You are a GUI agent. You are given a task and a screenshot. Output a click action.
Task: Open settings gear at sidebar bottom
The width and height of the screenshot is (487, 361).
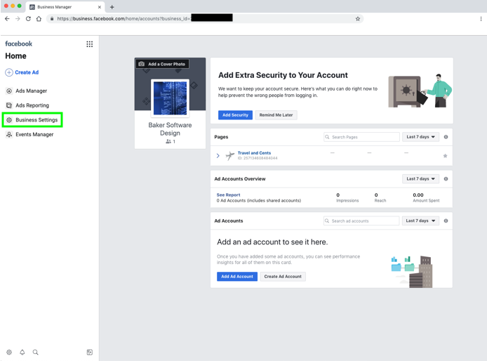(9, 352)
